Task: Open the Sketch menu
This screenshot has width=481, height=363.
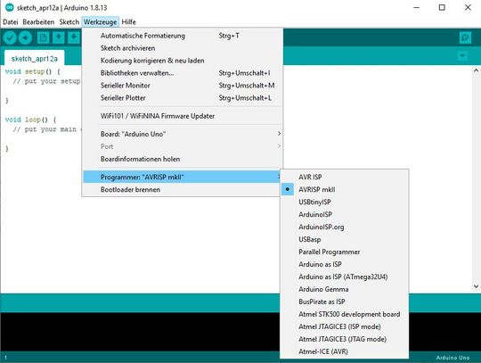Action: coord(69,22)
